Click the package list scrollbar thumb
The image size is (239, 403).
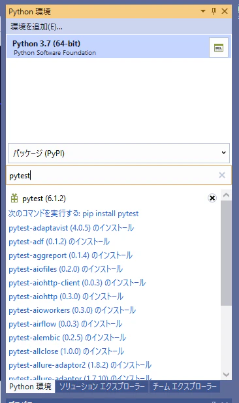(x=226, y=253)
